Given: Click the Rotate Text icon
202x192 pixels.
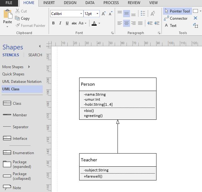Looking at the screenshot, I should click(x=153, y=13).
